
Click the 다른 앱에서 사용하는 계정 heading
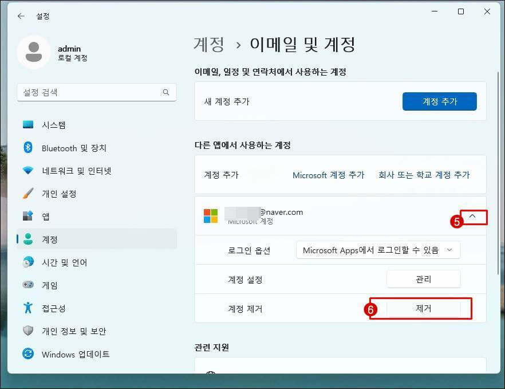[x=243, y=145]
